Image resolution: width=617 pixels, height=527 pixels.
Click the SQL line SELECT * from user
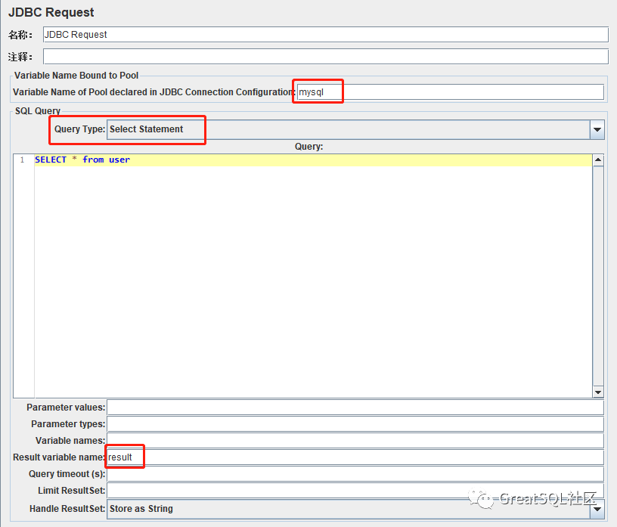point(82,160)
